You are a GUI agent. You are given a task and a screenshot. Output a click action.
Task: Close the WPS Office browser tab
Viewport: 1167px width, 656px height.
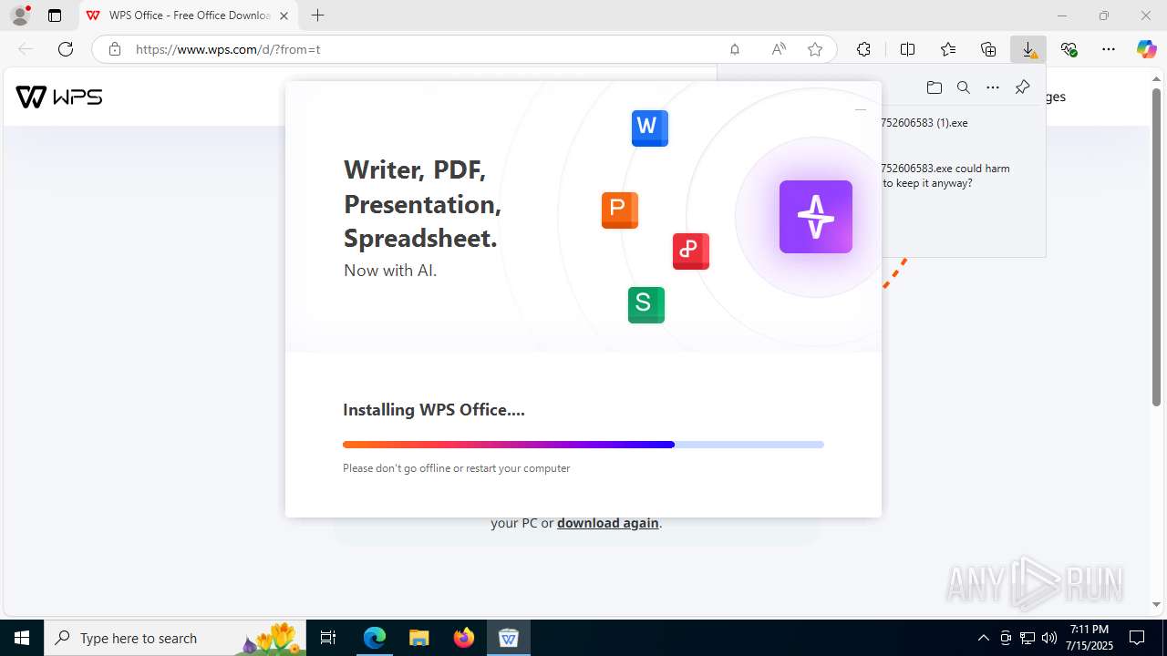pos(284,15)
